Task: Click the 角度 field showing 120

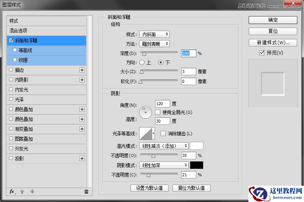Action: (x=163, y=104)
